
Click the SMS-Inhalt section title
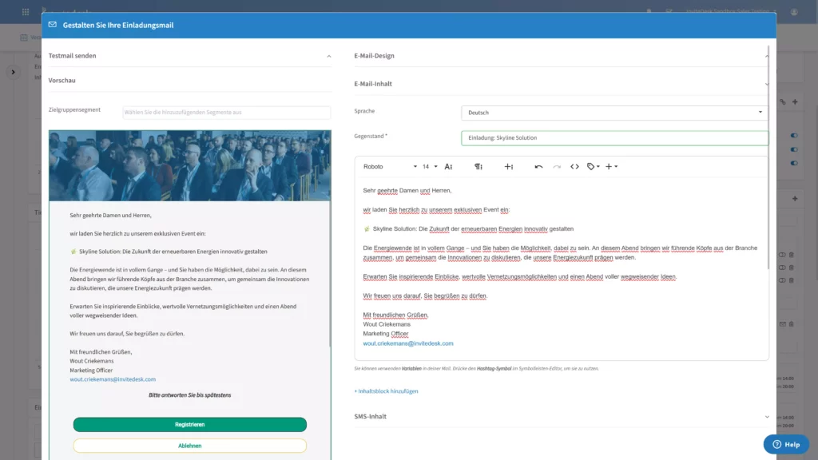370,416
